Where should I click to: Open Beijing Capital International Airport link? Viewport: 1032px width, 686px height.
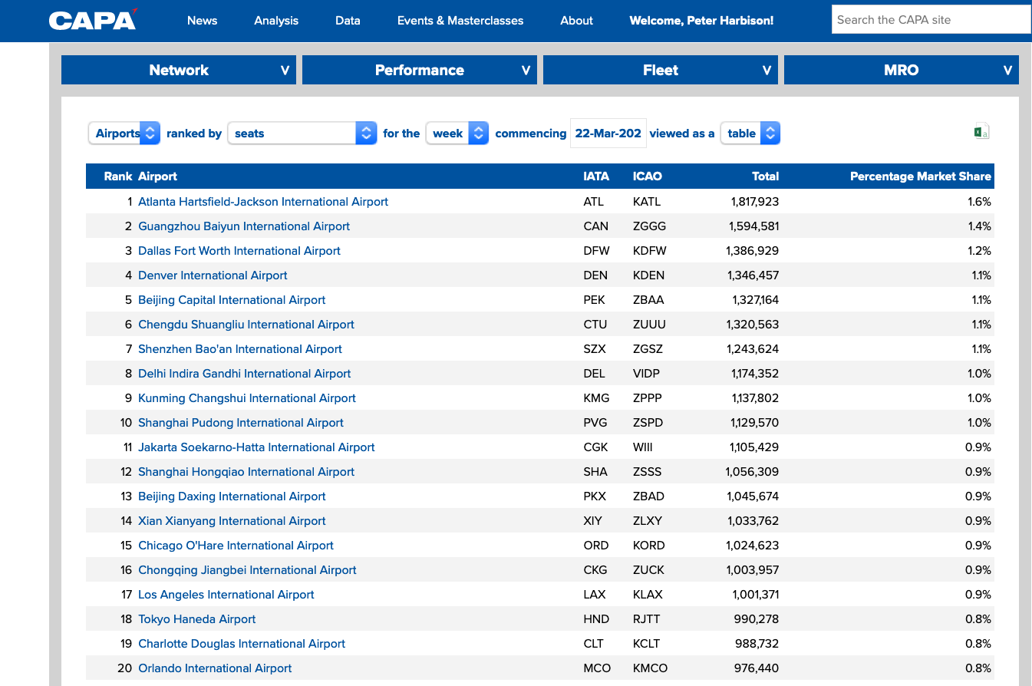pos(232,300)
